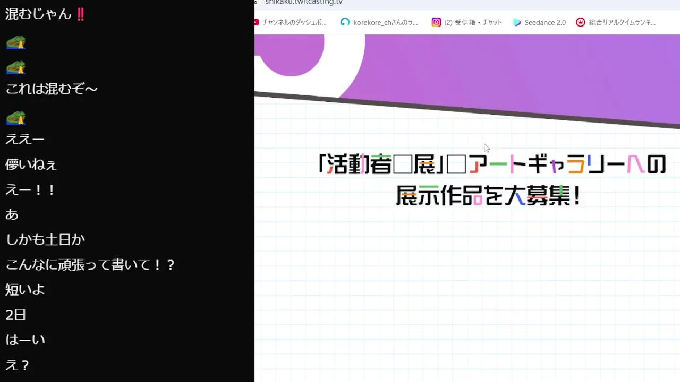Click the korekore_ch bookmark favicon

[345, 22]
